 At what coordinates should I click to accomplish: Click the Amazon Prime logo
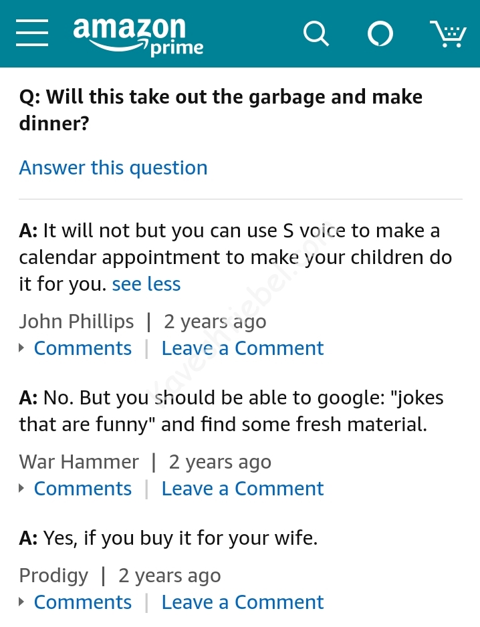137,35
